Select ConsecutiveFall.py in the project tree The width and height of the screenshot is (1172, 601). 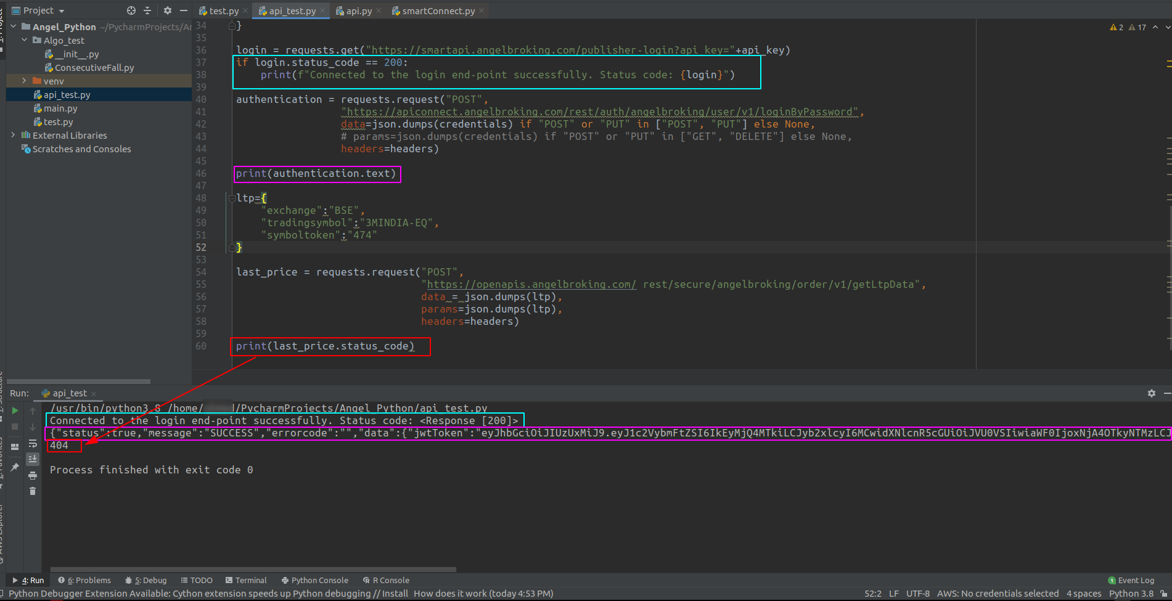click(89, 67)
